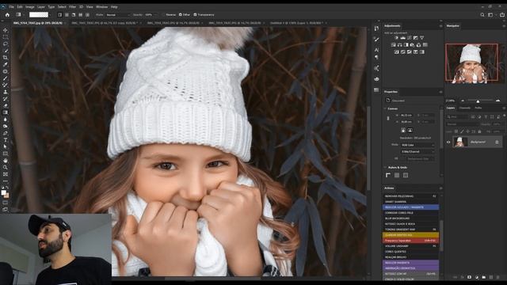Viewport: 507px width, 285px height.
Task: Toggle the grid icon in Rulers & Grids
Action: pyautogui.click(x=397, y=175)
